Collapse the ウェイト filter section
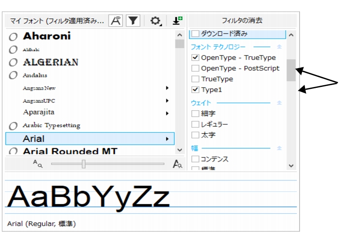This screenshot has height=233, width=339. click(x=279, y=103)
